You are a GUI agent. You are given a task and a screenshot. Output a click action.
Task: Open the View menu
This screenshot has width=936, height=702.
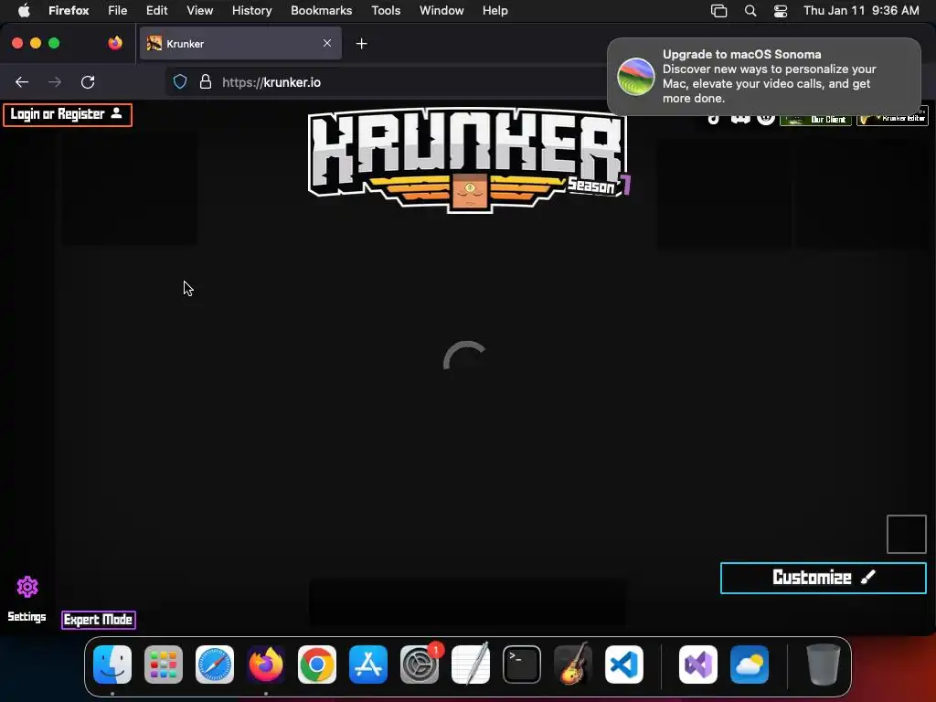(x=199, y=11)
